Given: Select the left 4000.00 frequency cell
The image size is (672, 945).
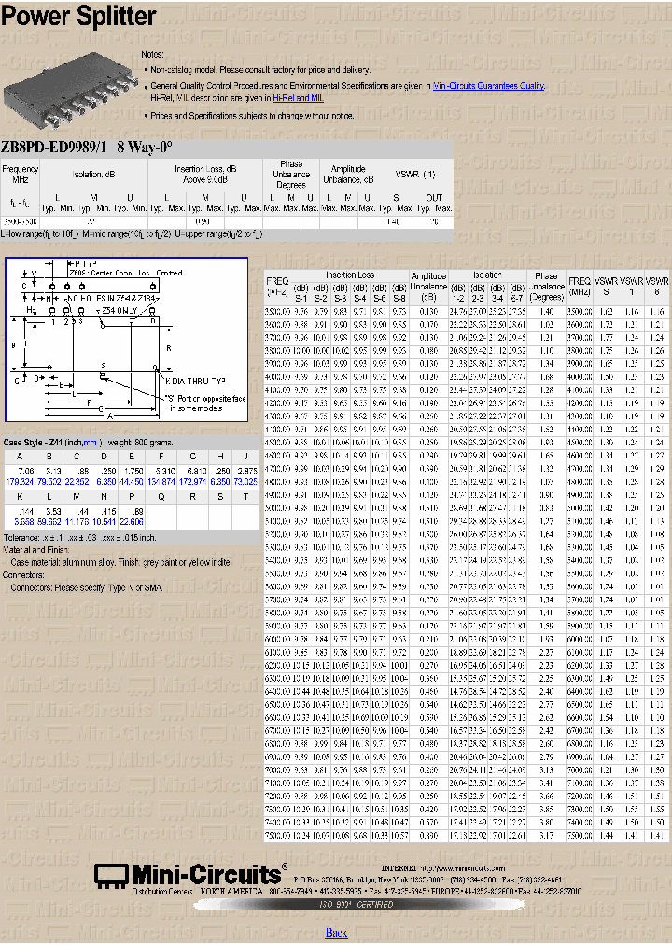Looking at the screenshot, I should click(x=277, y=377).
